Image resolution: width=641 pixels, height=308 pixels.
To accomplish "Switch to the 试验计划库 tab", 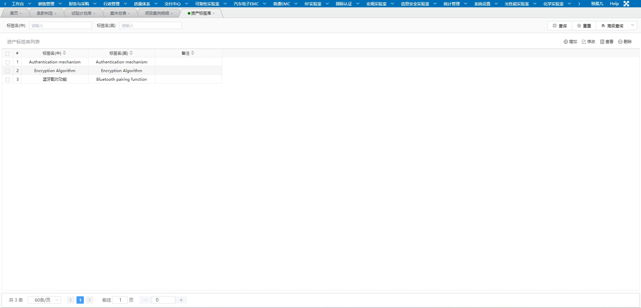I will point(81,13).
